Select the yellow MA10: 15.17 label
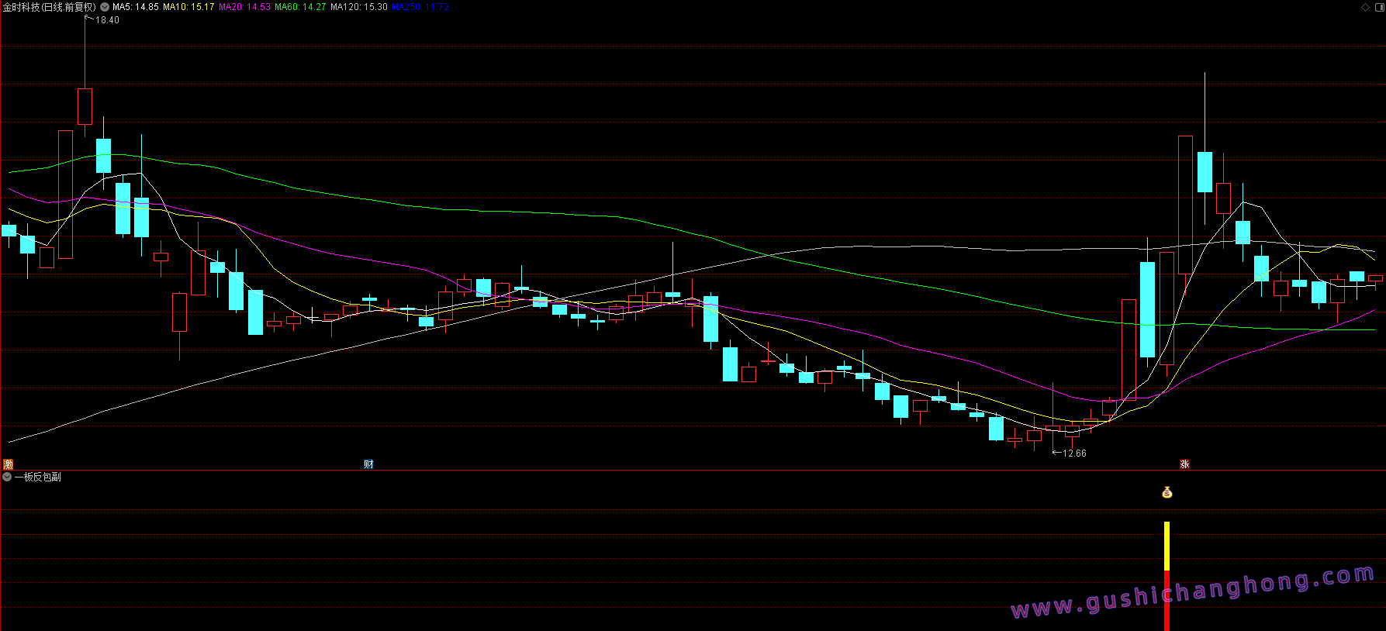Viewport: 1386px width, 631px height. [x=188, y=7]
